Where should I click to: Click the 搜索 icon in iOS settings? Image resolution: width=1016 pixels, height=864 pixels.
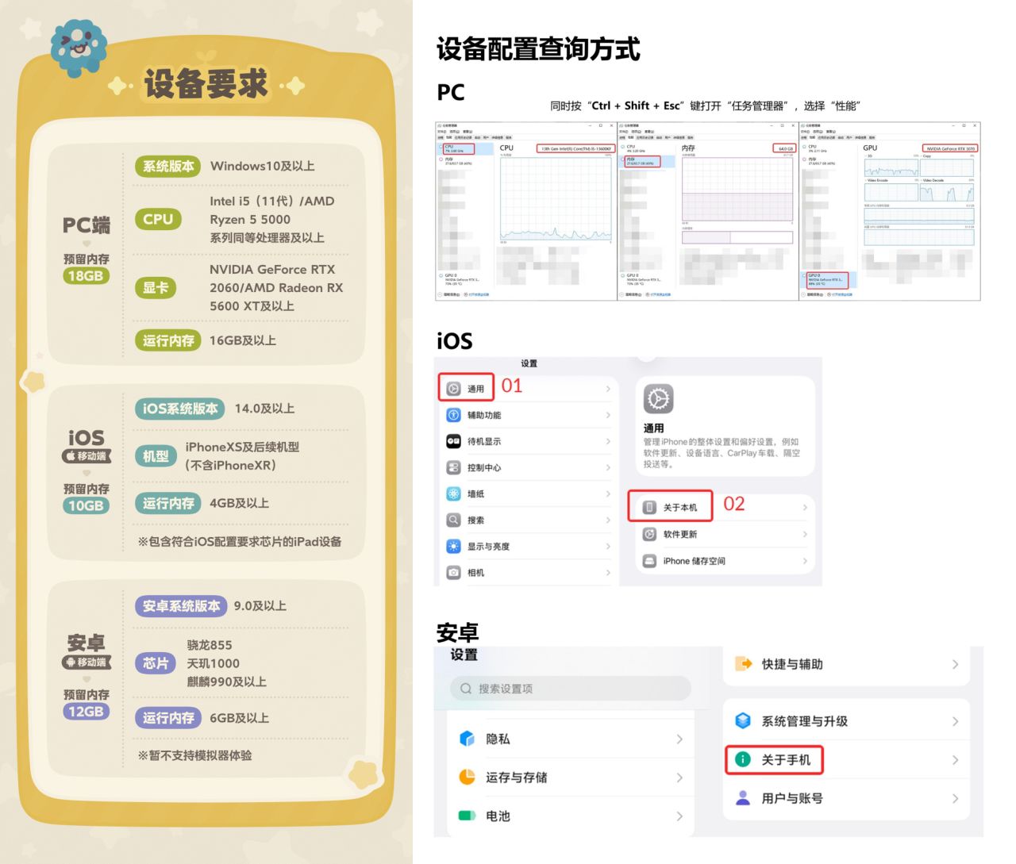[453, 520]
